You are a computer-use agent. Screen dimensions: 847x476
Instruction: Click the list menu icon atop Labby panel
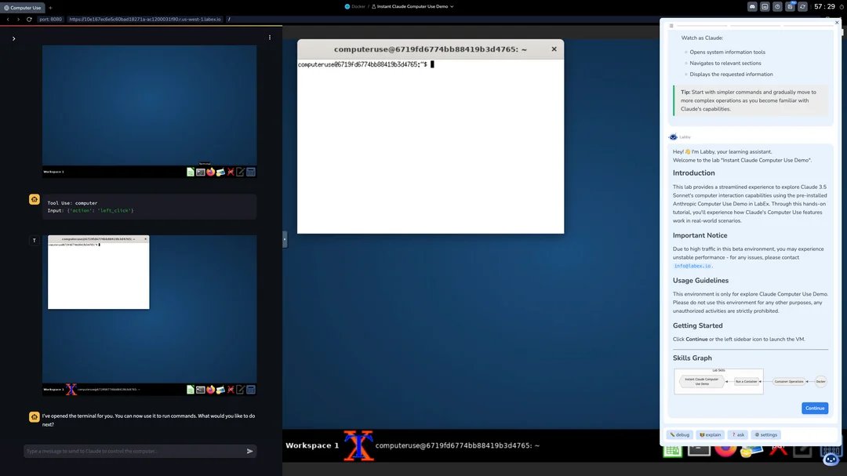point(671,25)
